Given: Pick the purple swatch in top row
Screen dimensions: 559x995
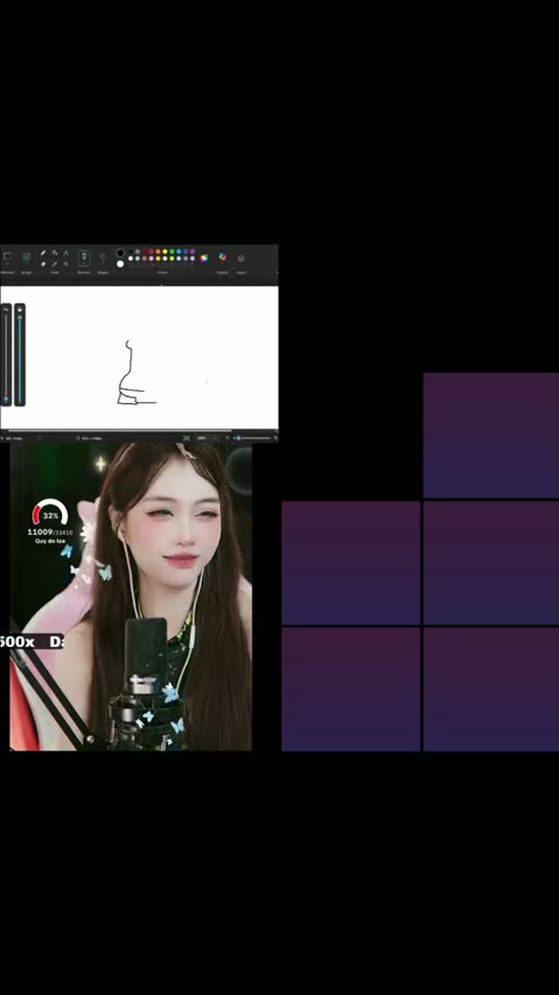Looking at the screenshot, I should tap(193, 251).
